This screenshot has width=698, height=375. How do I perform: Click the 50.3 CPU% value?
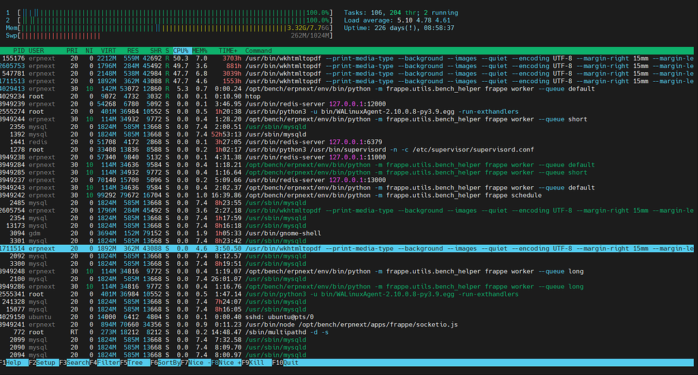click(181, 59)
